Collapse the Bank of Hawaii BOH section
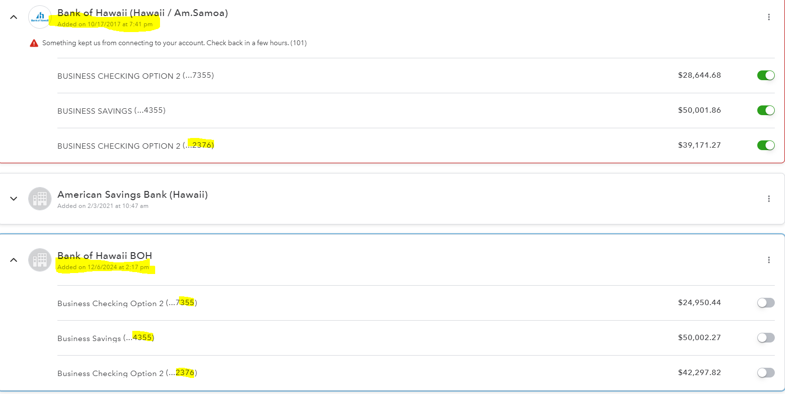 13,259
